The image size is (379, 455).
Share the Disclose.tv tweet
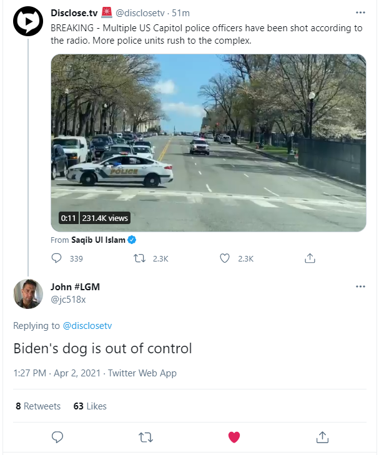(310, 258)
